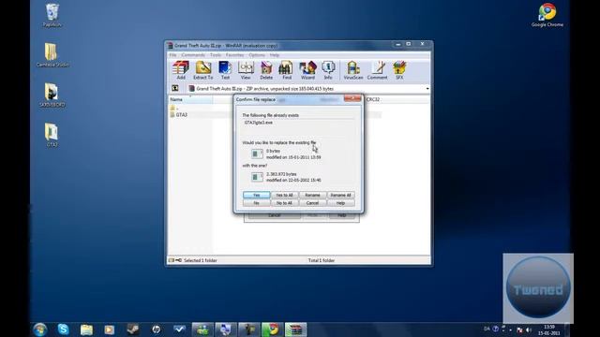Click the SFX toolbar icon
Viewport: 600px width, 337px height.
pos(399,70)
